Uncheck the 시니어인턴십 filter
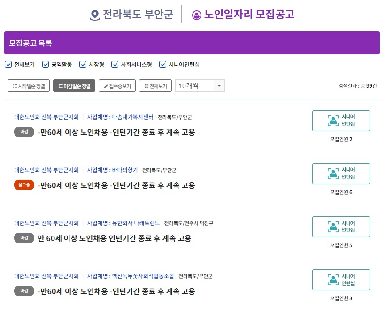 [163, 64]
